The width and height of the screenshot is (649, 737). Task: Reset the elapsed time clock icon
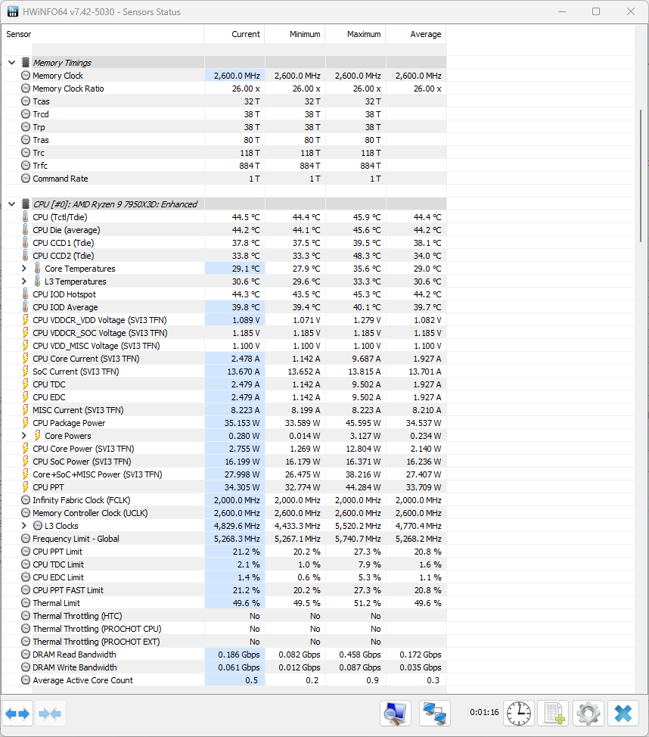pyautogui.click(x=518, y=714)
